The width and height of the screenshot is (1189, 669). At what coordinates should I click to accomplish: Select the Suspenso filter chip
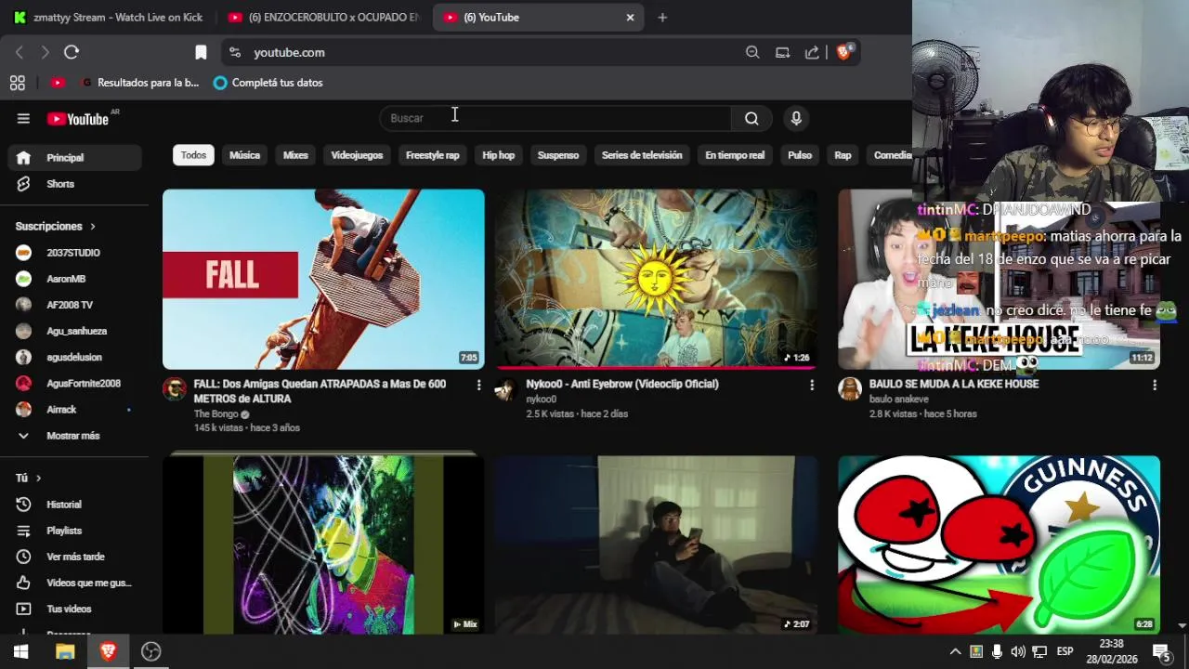click(558, 155)
